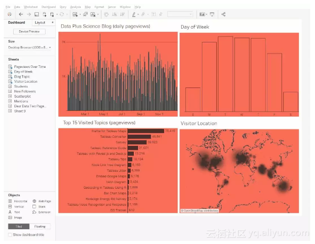Select the Scatterplot sheet

(20, 96)
